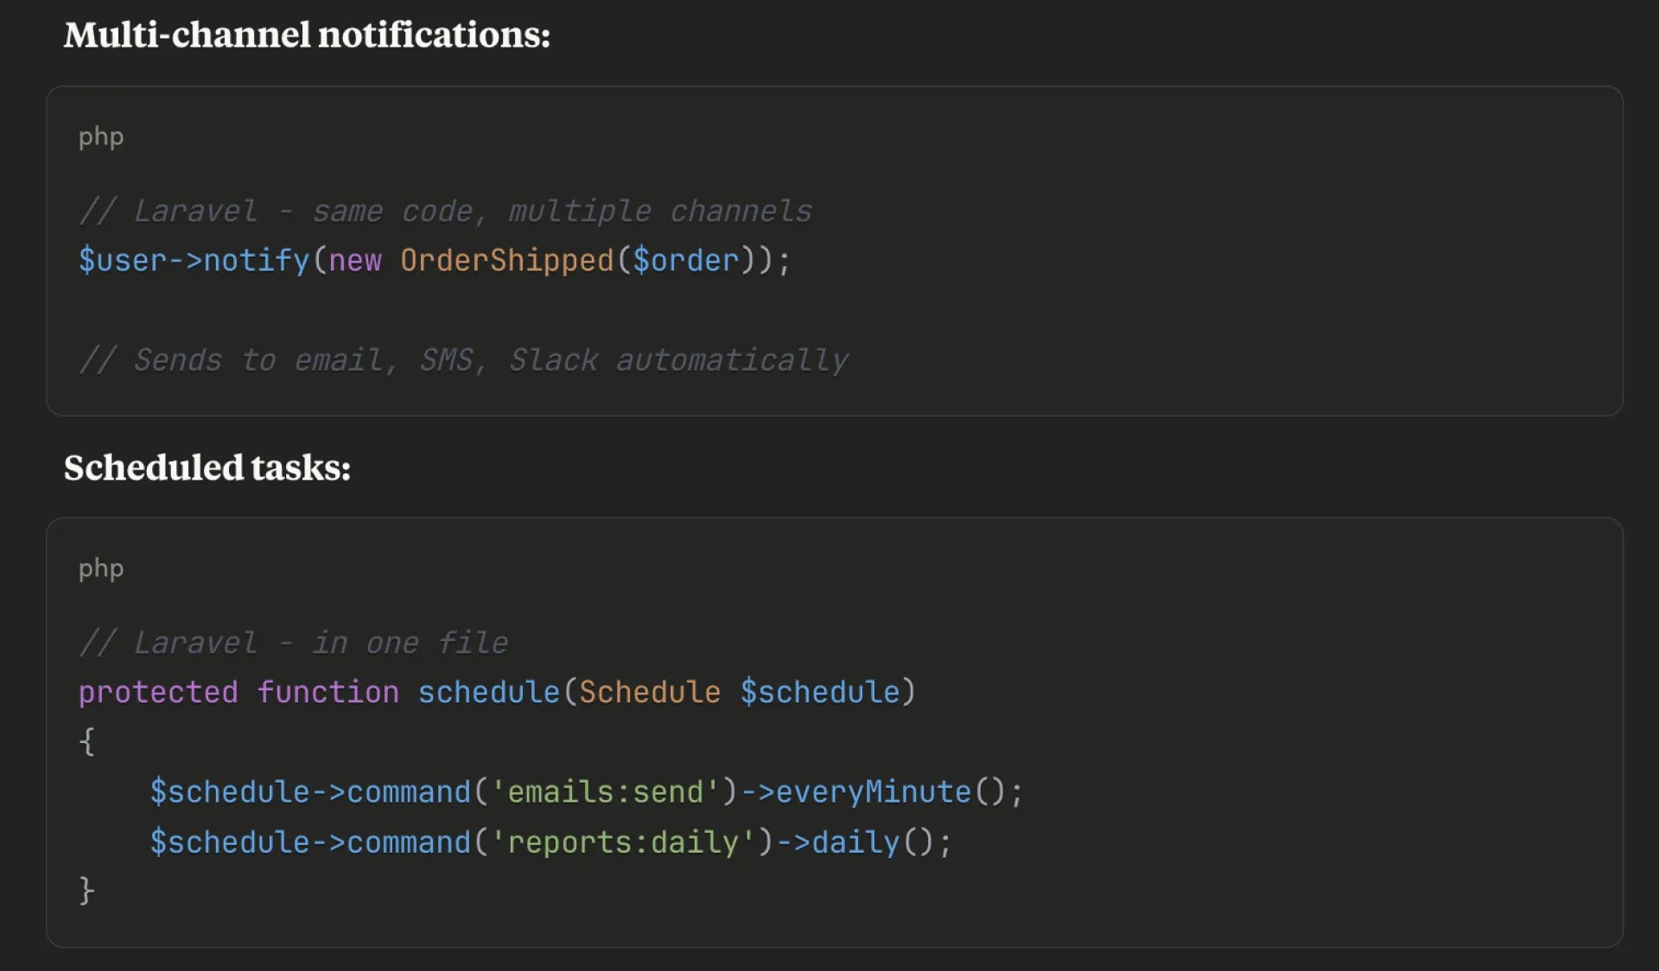Click the opening curly brace line
1659x971 pixels.
(86, 742)
